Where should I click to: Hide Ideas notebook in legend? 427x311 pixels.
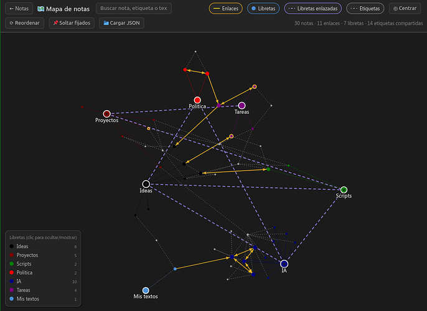43,246
